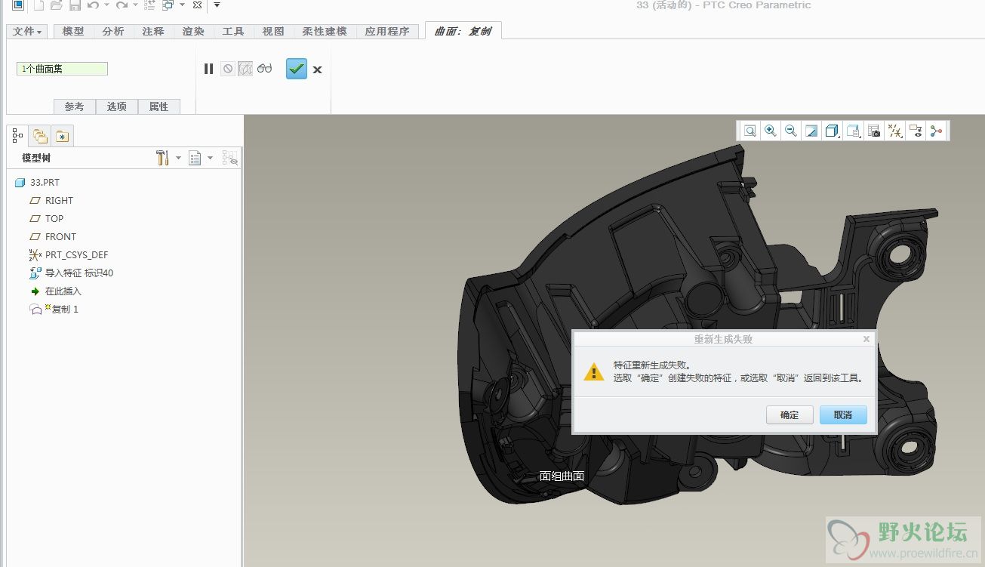The image size is (985, 567).
Task: Click the Zoom In magnifier icon
Action: pos(770,131)
